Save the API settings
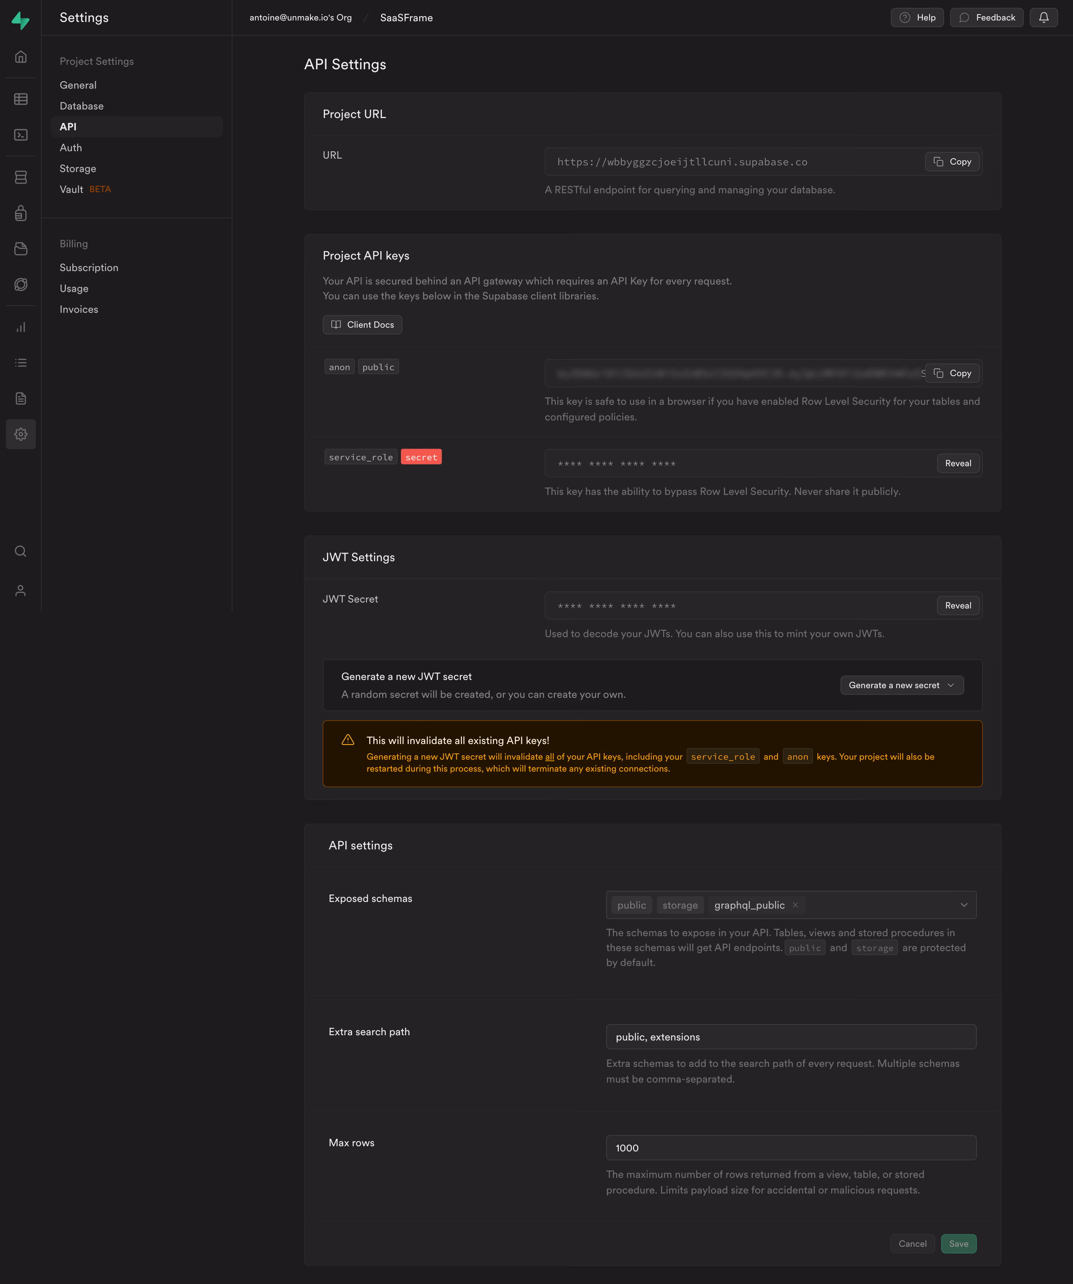This screenshot has height=1284, width=1073. 958,1244
